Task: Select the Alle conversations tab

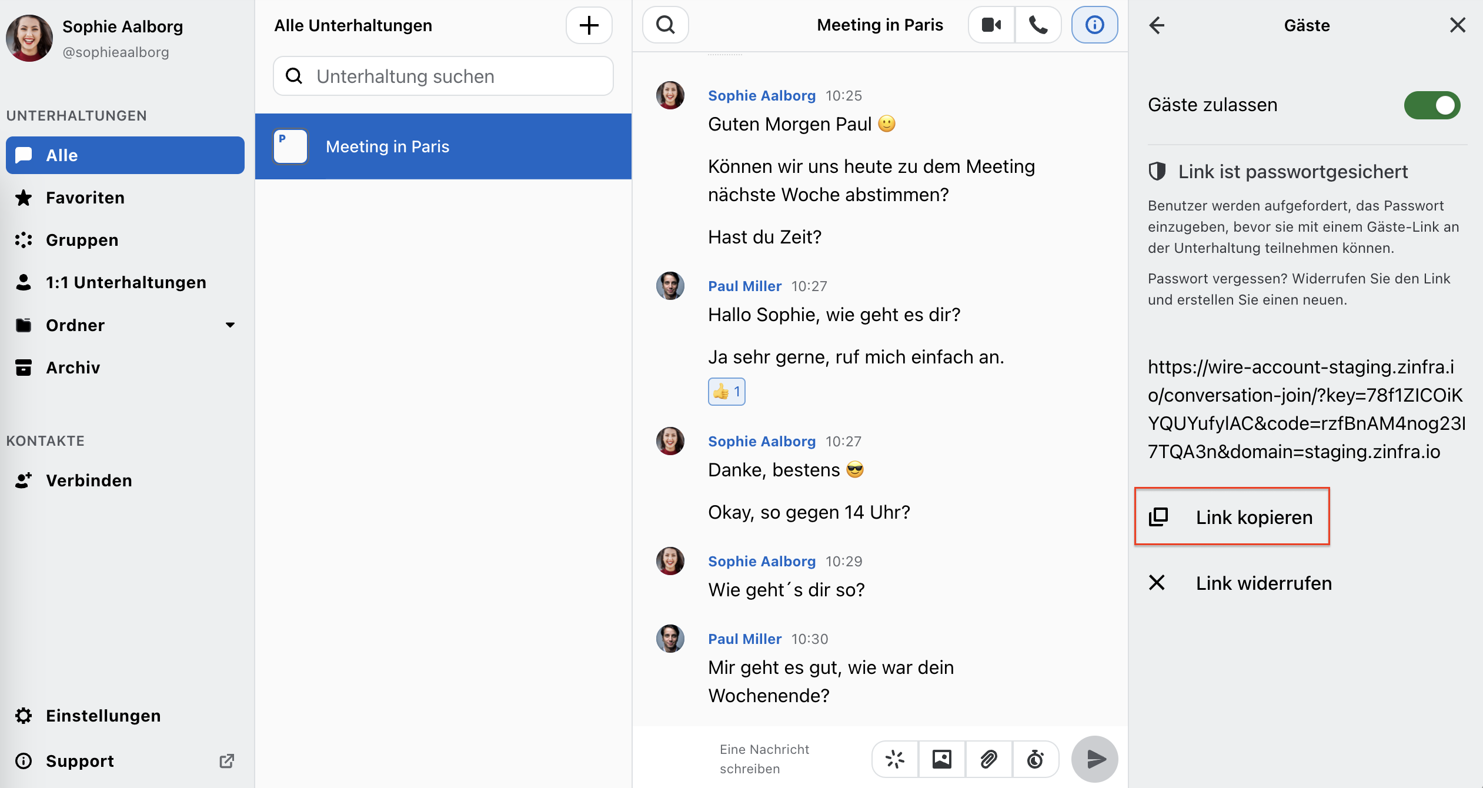Action: pos(125,155)
